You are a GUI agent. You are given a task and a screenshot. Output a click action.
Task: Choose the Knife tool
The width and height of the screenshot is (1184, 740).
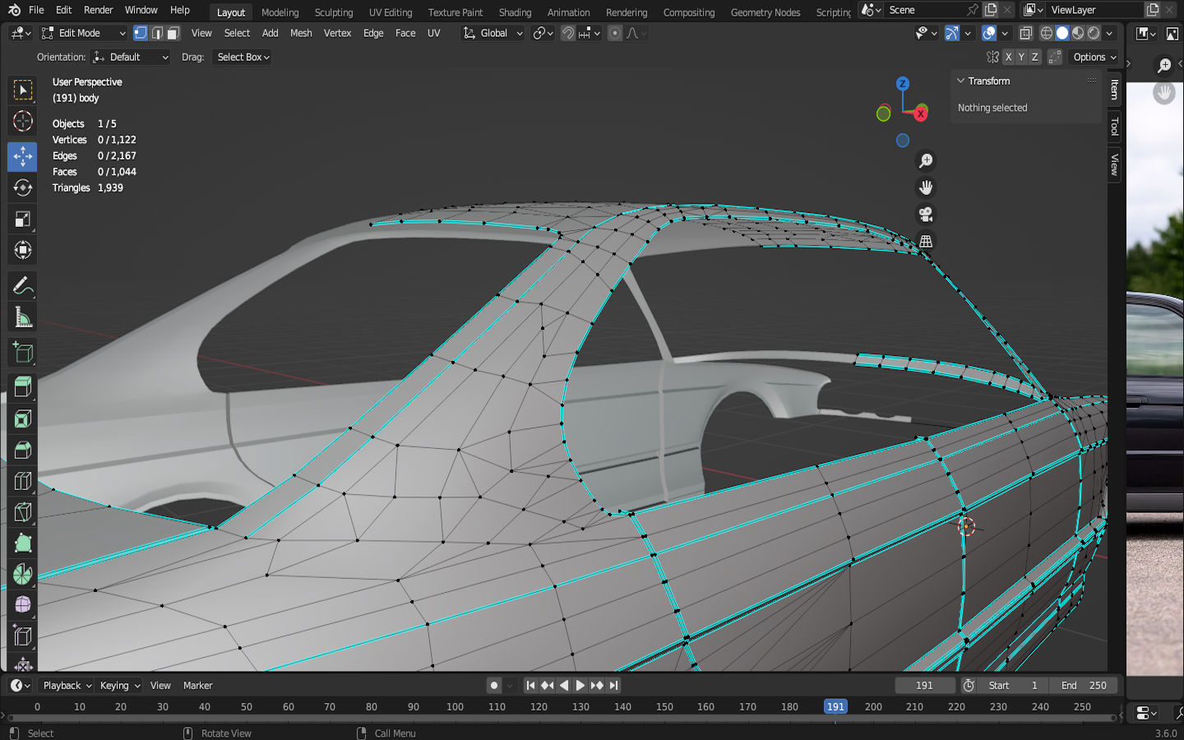click(x=22, y=512)
